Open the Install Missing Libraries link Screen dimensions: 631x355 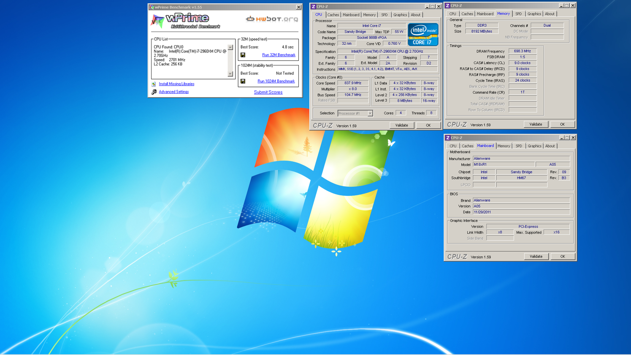176,84
